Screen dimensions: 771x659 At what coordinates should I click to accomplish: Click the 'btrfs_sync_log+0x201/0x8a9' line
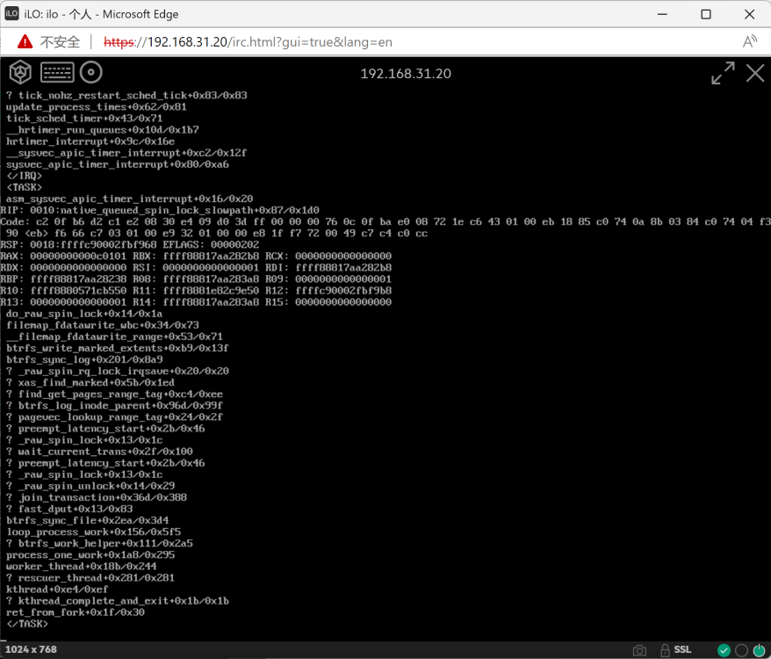click(84, 359)
